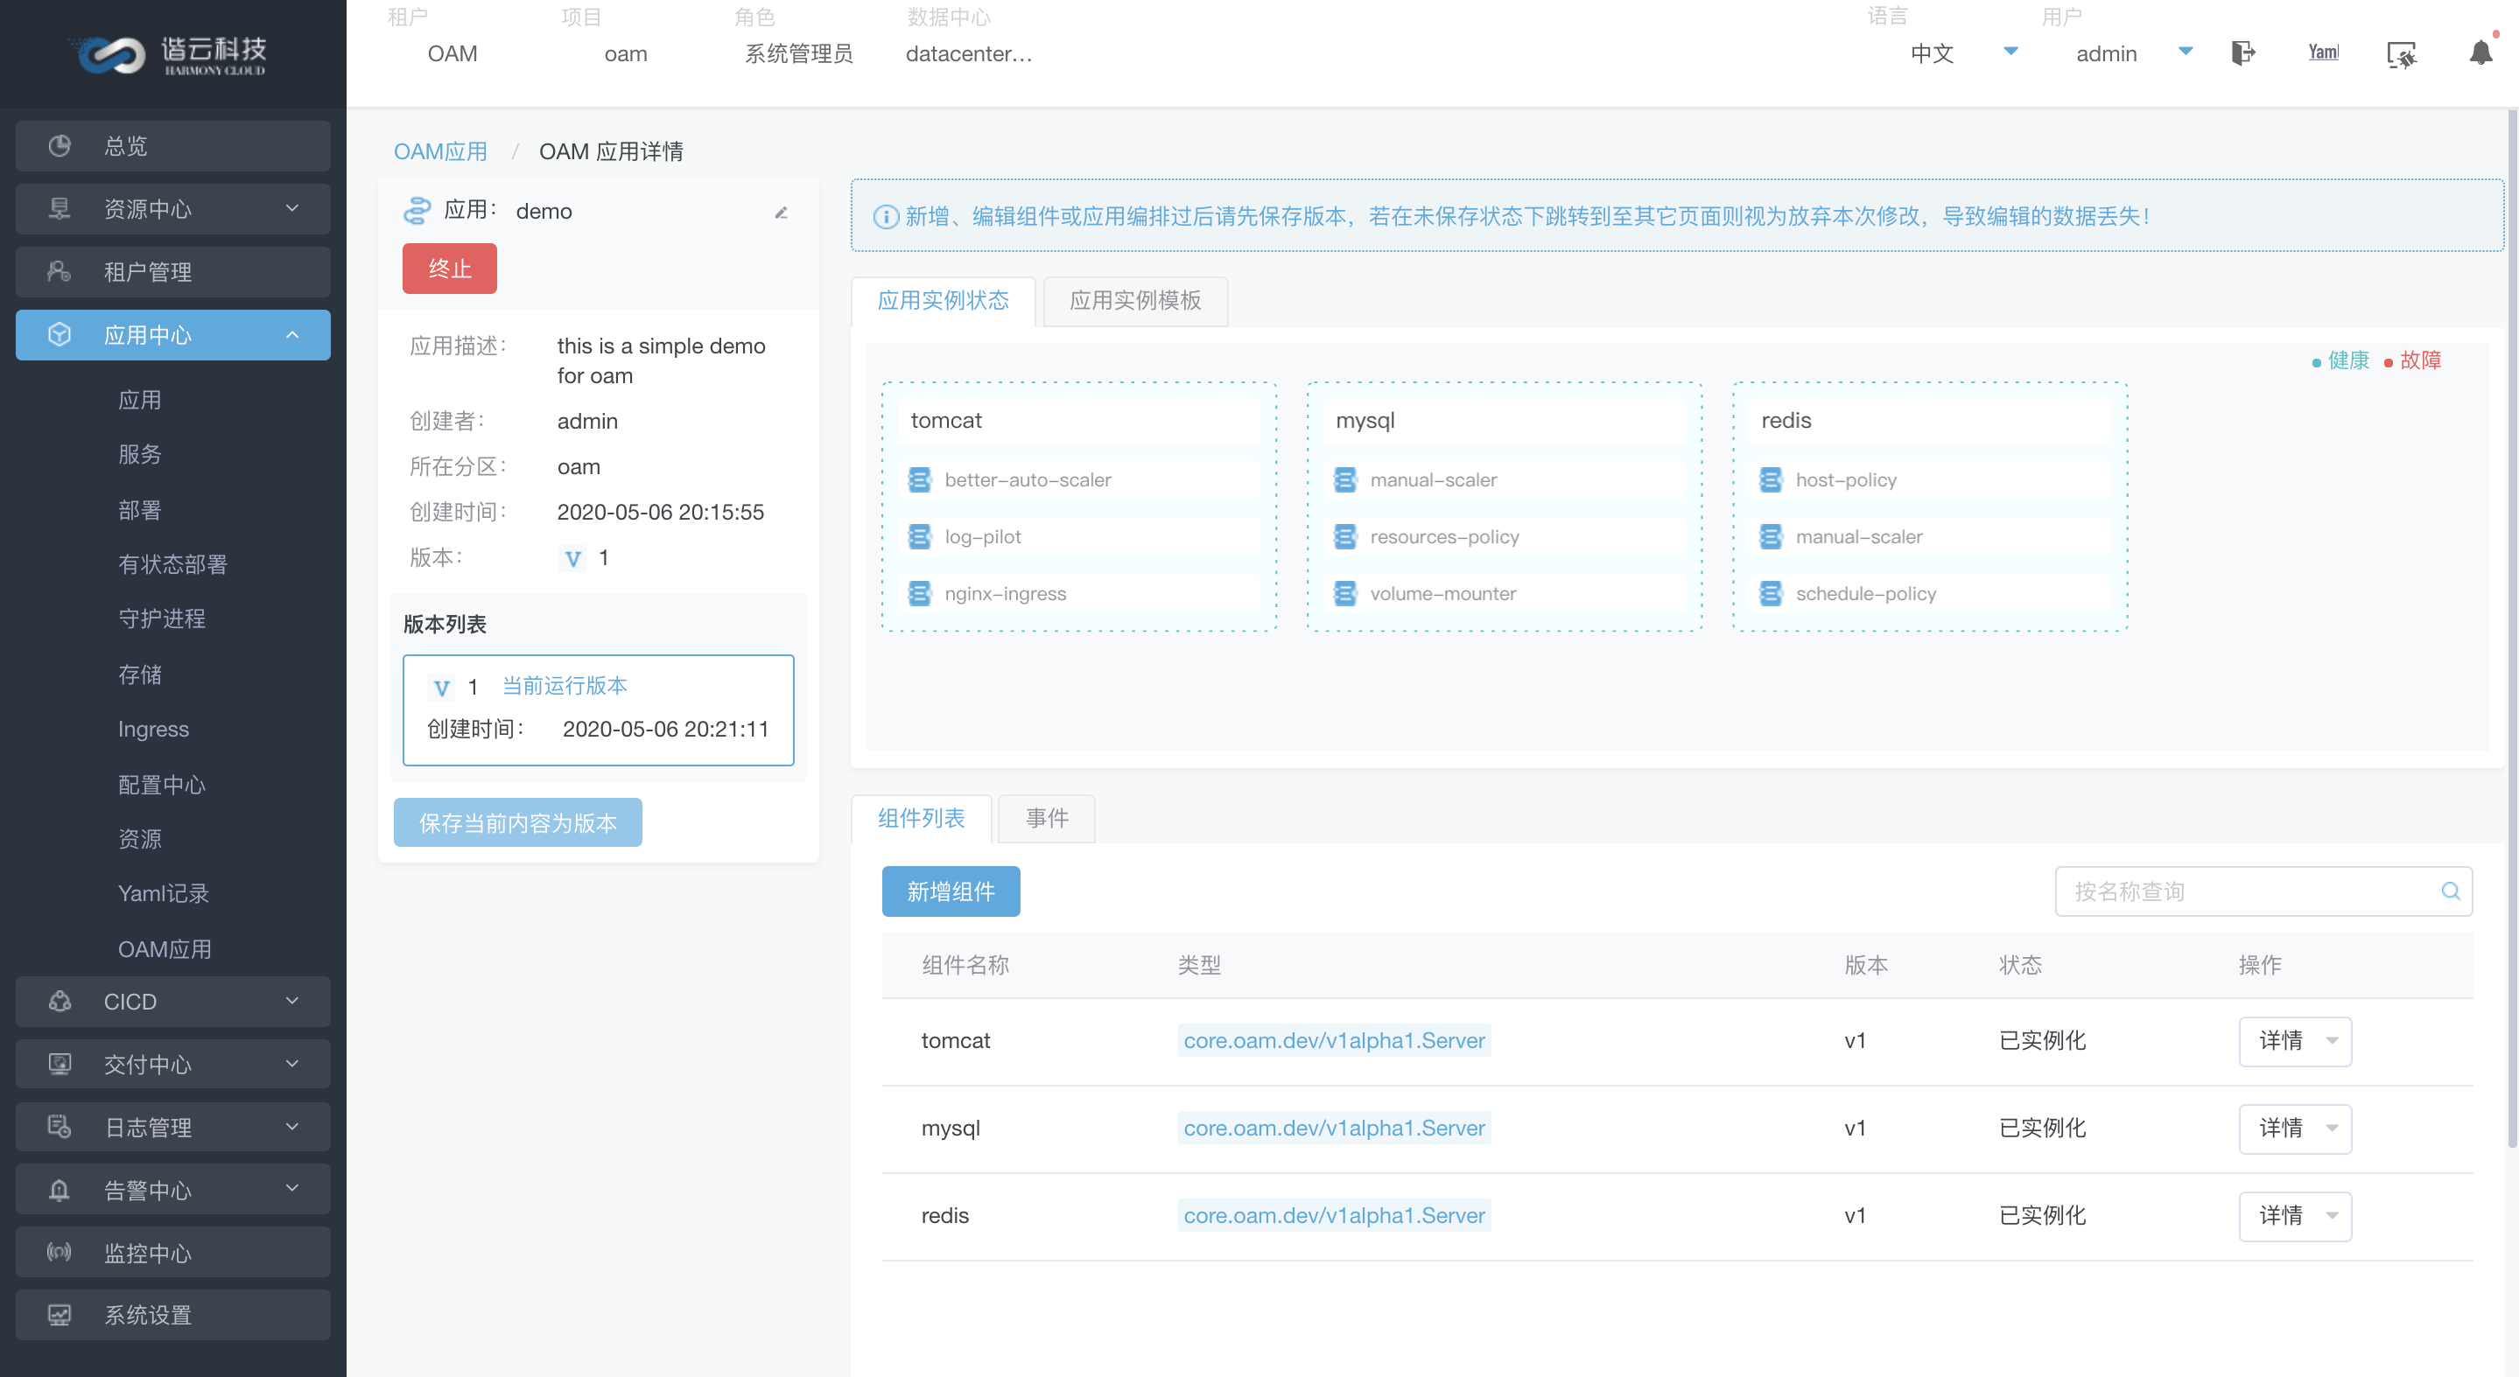Switch to 应用实例模板 tab
This screenshot has height=1377, width=2519.
[1135, 302]
